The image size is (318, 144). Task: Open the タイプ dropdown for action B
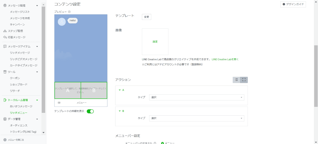click(196, 118)
